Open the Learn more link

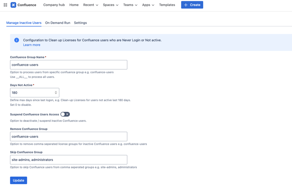click(x=31, y=45)
